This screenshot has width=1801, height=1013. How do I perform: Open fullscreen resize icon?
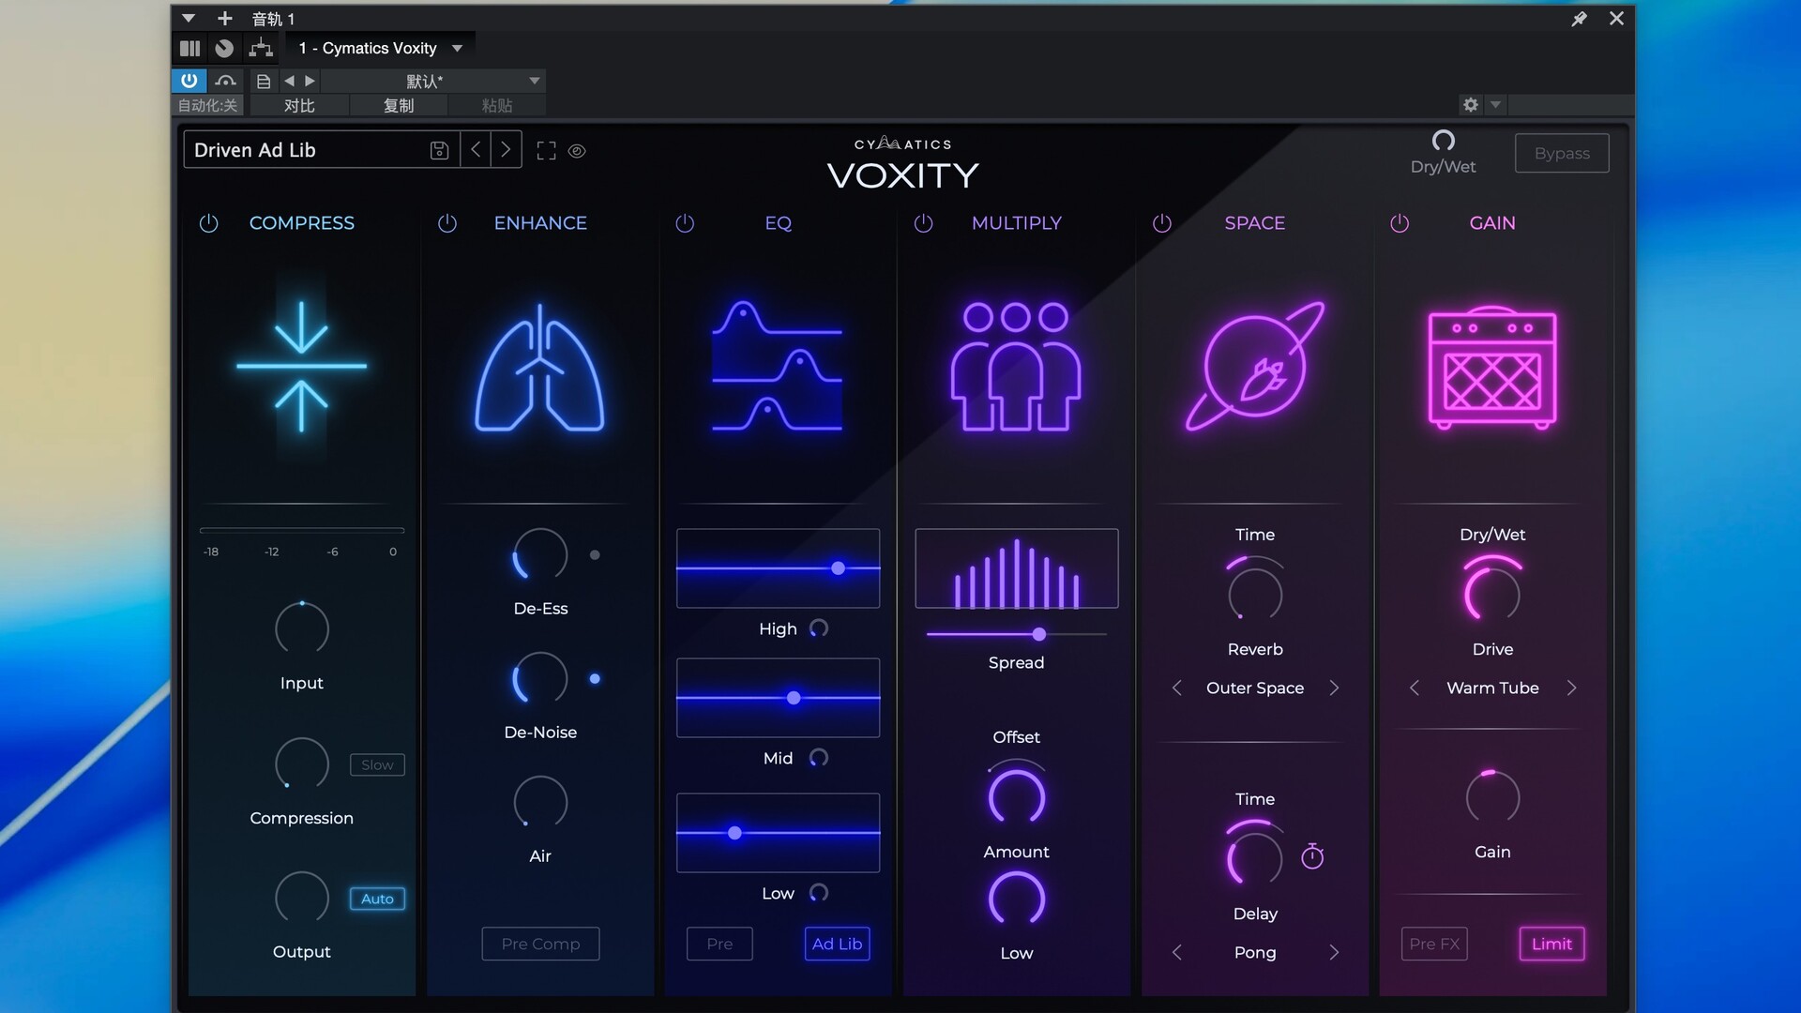(546, 150)
